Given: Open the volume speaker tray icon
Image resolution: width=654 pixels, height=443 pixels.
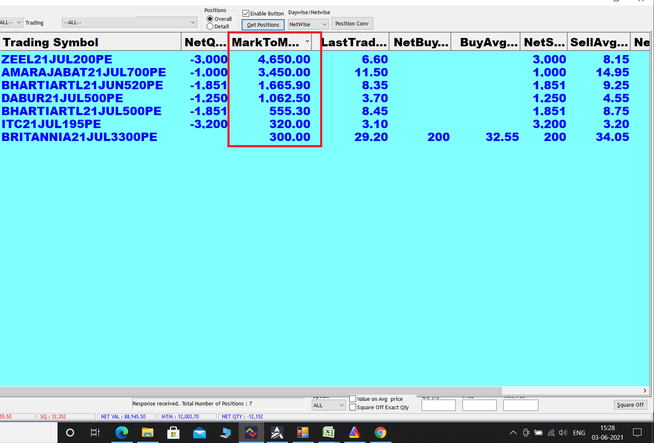Looking at the screenshot, I should coord(563,433).
